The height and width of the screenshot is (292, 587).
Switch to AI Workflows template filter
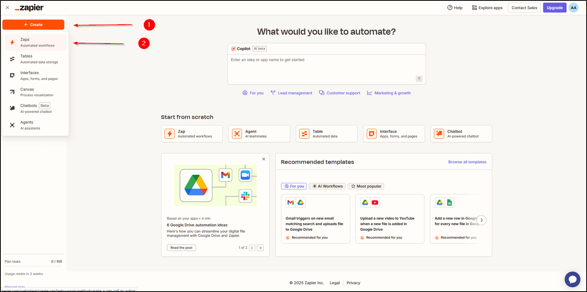click(x=327, y=186)
